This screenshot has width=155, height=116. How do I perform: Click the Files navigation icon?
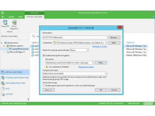pyautogui.click(x=3, y=89)
